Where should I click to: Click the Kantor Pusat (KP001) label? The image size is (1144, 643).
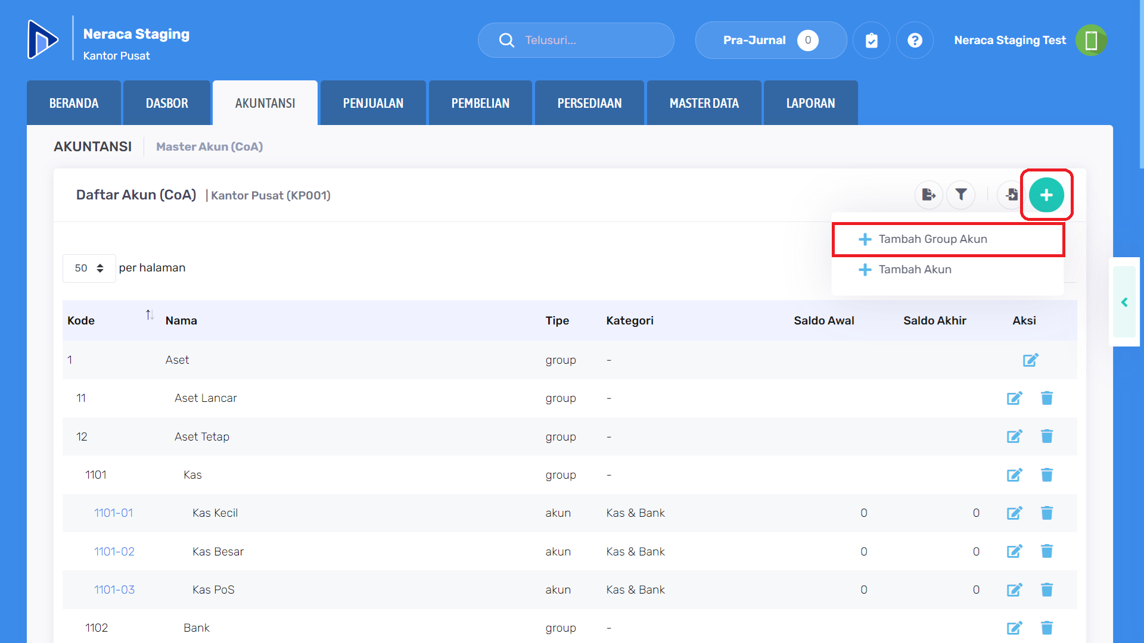click(271, 195)
